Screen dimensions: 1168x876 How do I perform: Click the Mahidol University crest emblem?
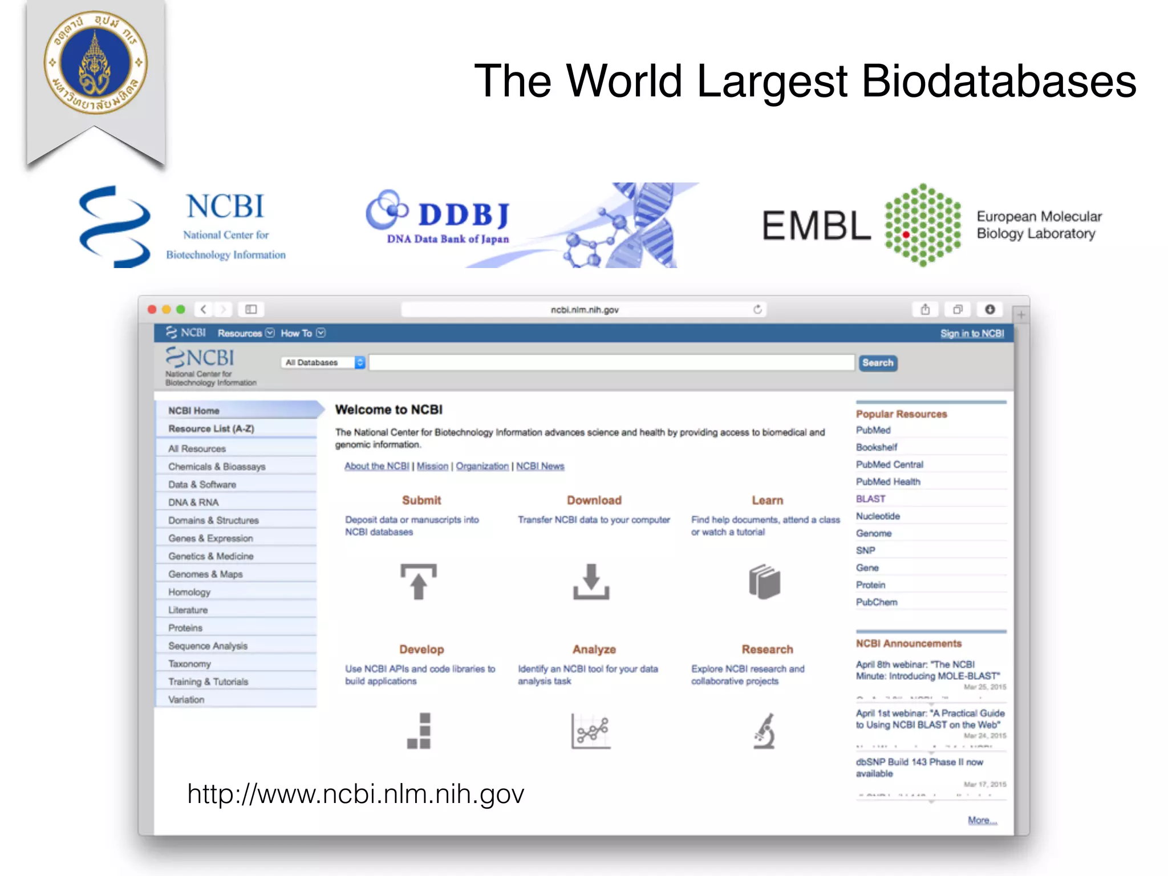pos(96,63)
